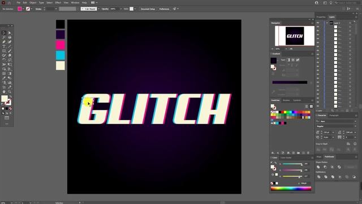The height and width of the screenshot is (204, 362).
Task: Switch to the Color Guide tab
Action: click(286, 158)
